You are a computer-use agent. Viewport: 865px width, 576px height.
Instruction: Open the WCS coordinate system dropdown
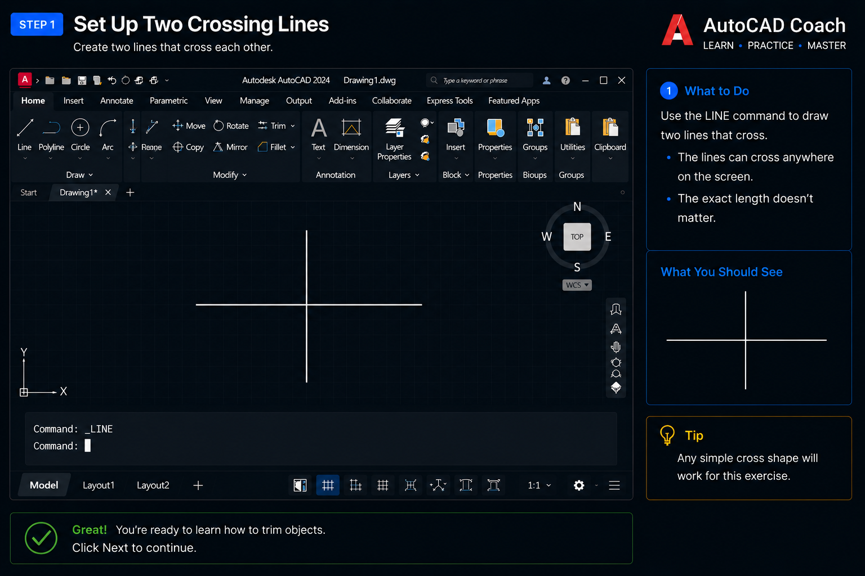pyautogui.click(x=577, y=285)
